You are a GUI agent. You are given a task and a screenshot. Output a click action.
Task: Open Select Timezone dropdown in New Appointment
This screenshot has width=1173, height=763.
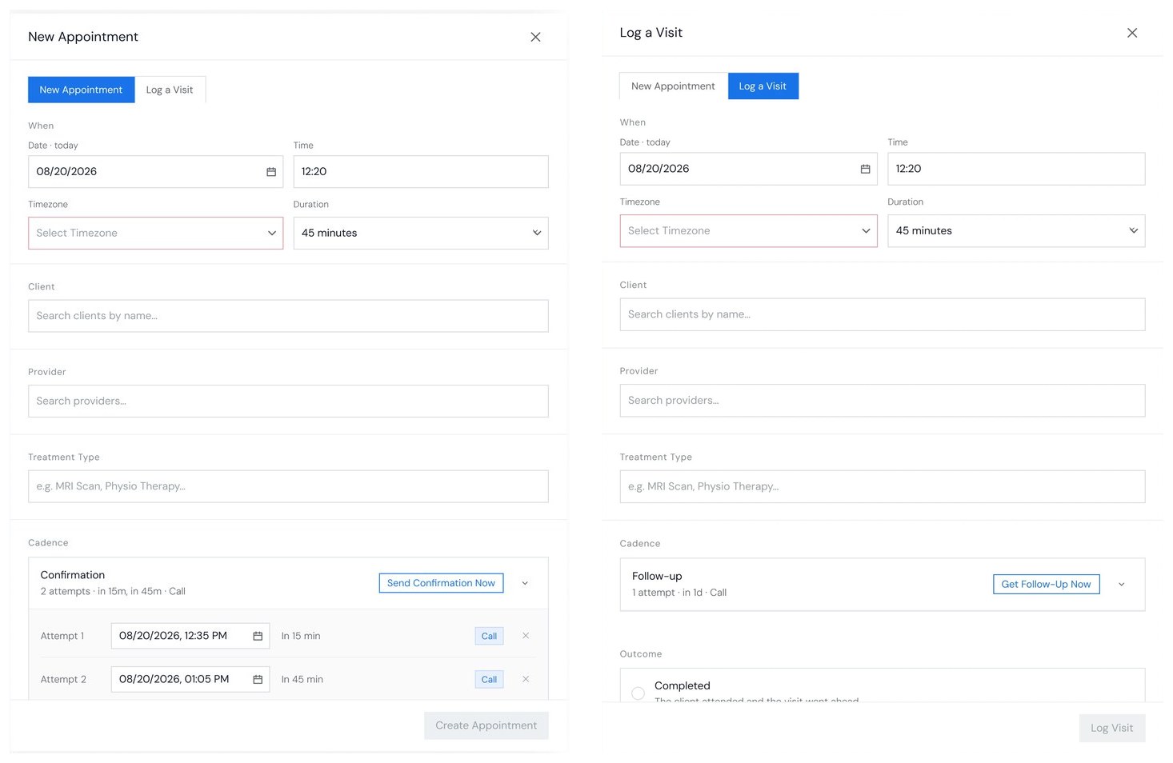[156, 233]
